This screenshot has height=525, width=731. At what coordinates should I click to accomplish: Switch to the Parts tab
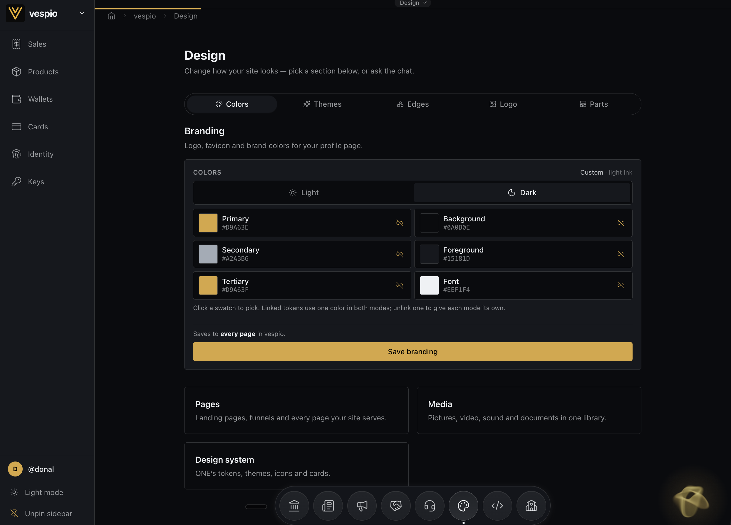pyautogui.click(x=594, y=104)
